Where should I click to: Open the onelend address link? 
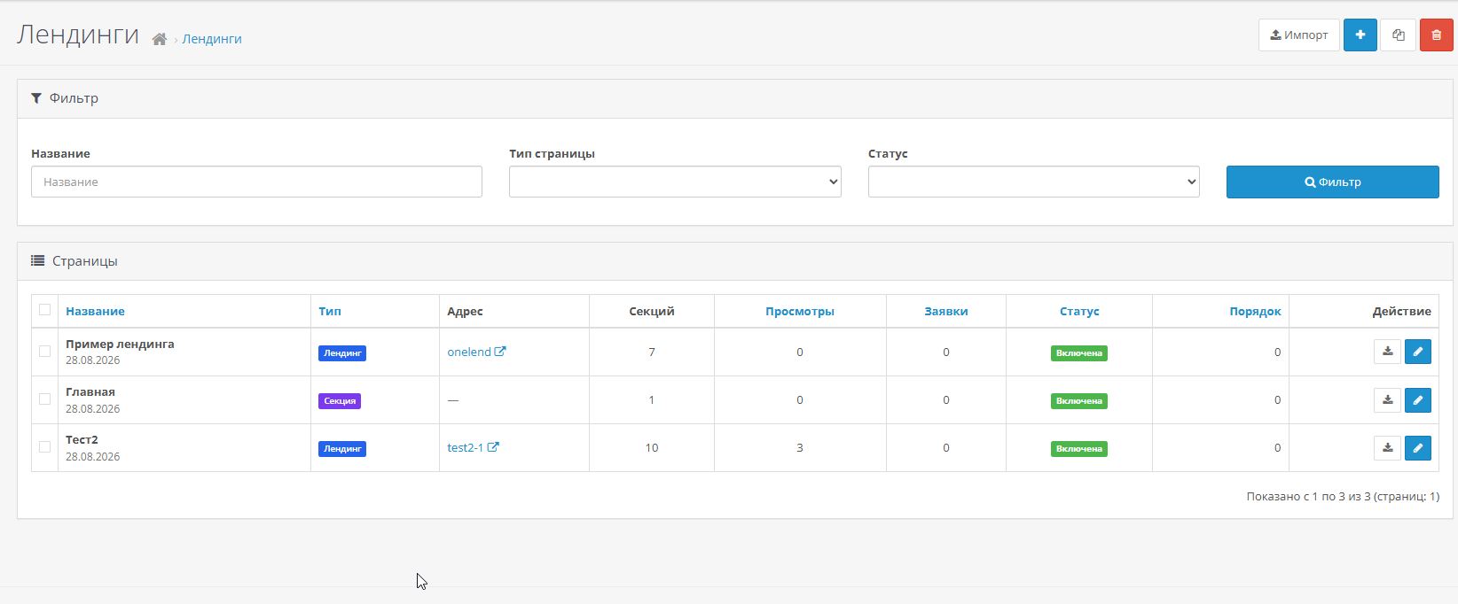click(476, 352)
